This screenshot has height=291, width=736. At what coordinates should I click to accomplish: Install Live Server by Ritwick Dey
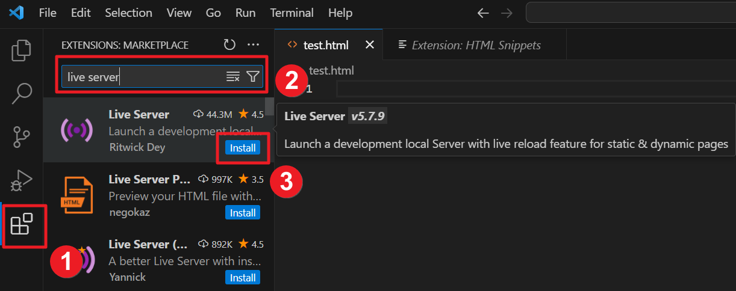click(243, 148)
